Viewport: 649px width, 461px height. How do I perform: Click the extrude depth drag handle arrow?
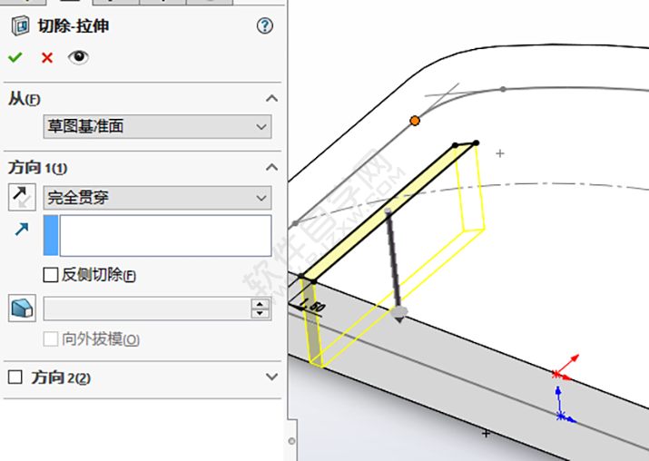click(x=399, y=313)
